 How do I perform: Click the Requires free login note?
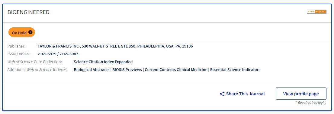311,103
